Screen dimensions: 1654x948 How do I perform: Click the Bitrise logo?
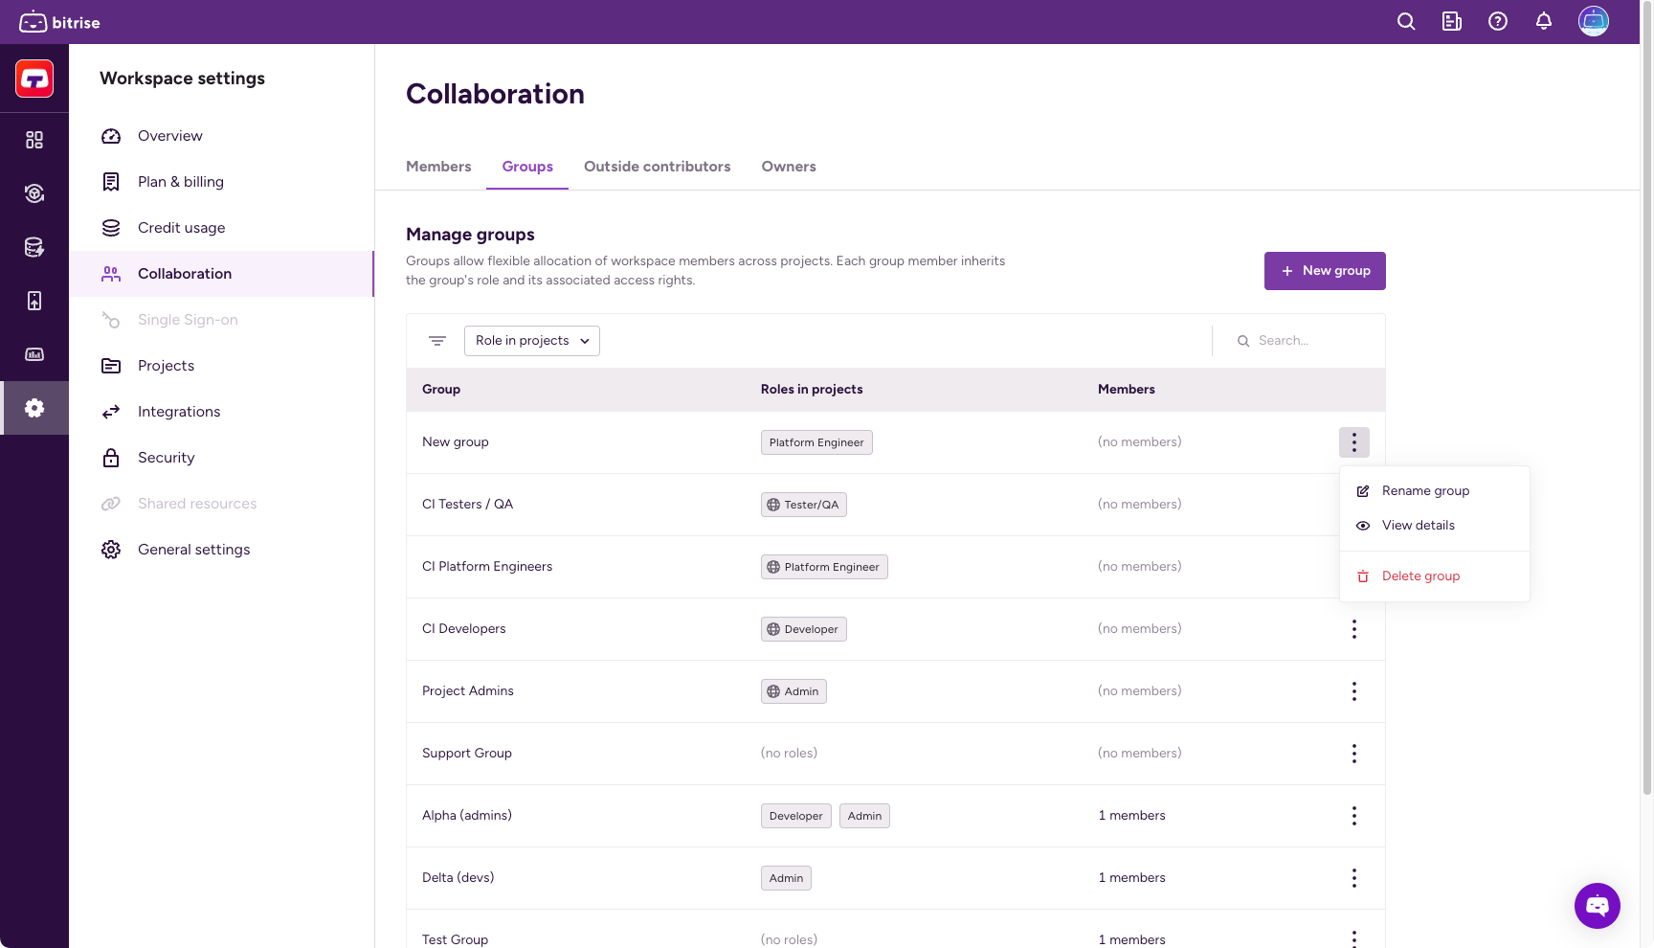59,22
